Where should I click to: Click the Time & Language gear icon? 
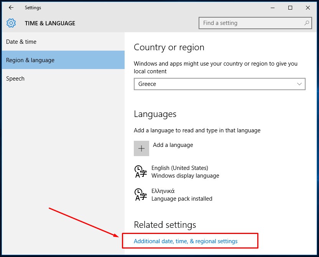pos(11,23)
